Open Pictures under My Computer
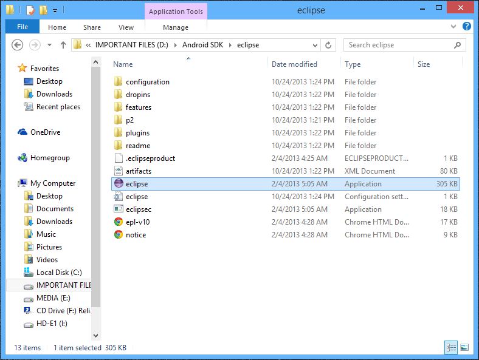This screenshot has width=479, height=360. click(x=49, y=247)
